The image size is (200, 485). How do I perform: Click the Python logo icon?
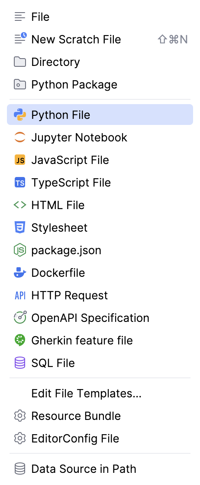pos(20,115)
